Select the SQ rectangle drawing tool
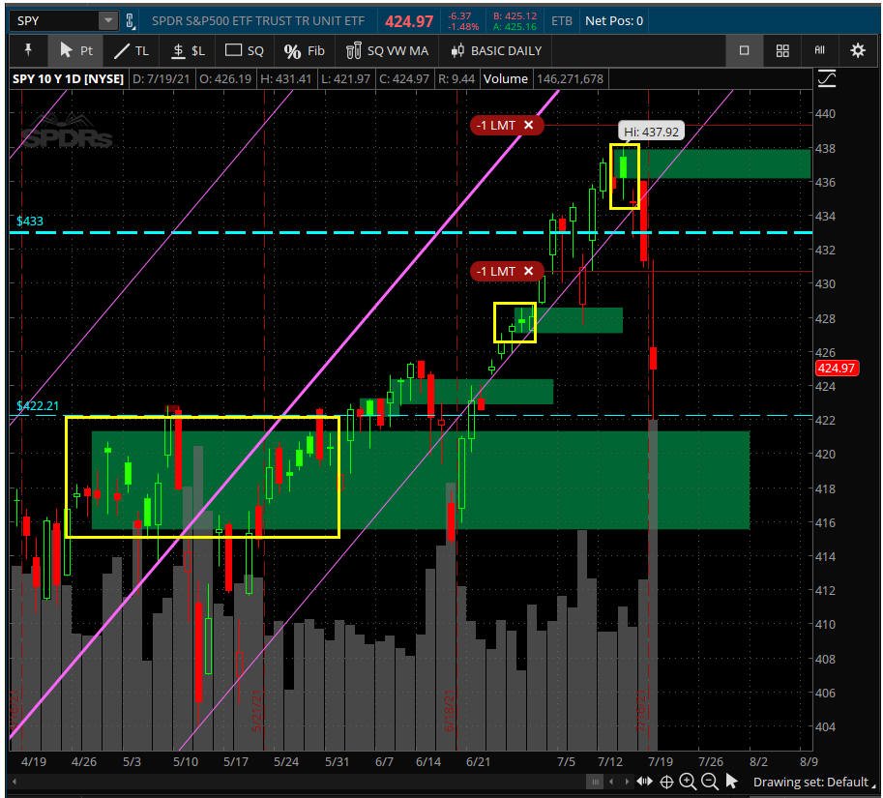This screenshot has height=798, width=883. (x=244, y=50)
